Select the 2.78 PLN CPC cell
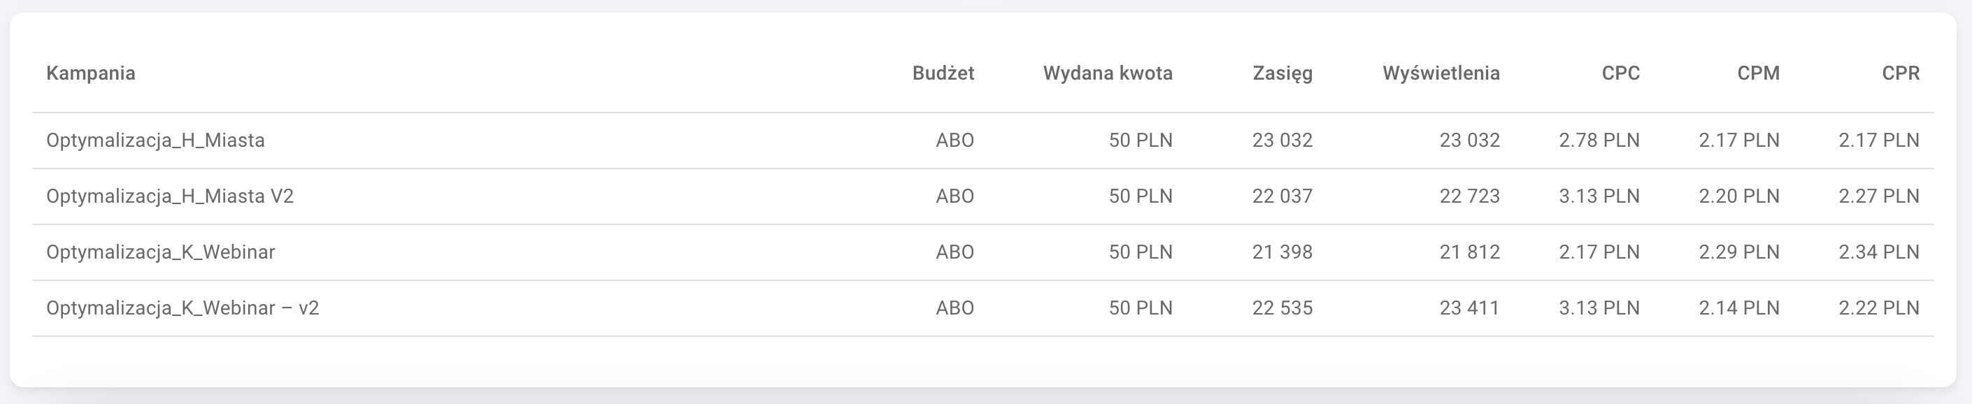1972x404 pixels. point(1599,140)
